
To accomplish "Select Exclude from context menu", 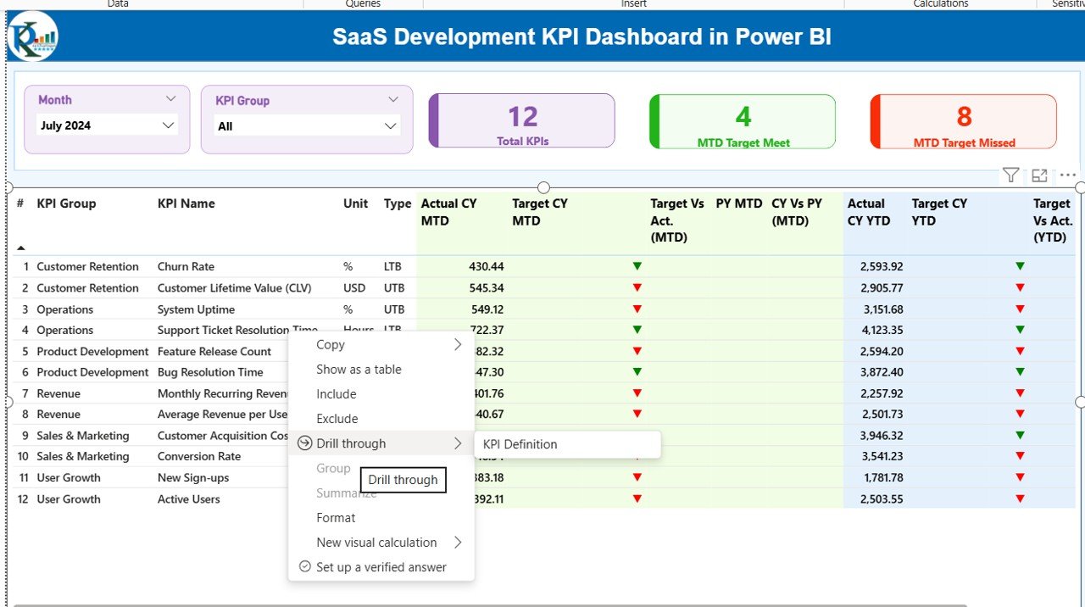I will pyautogui.click(x=337, y=419).
